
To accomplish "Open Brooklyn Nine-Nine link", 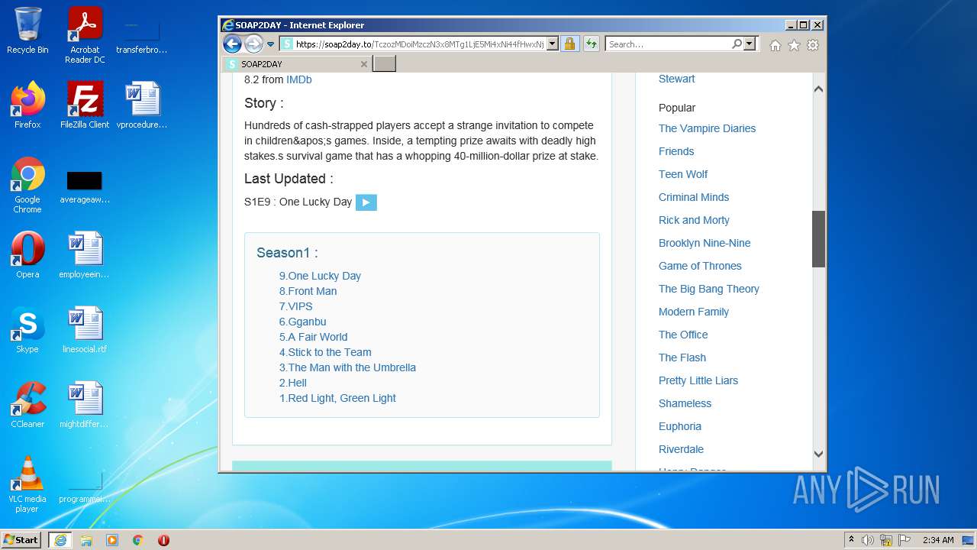I will coord(705,243).
